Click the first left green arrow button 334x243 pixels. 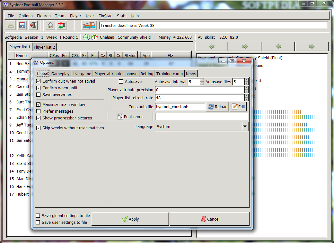coord(212,46)
